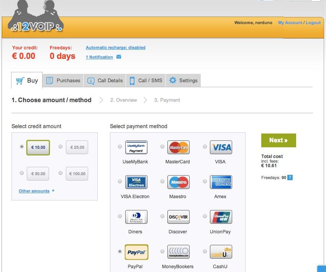
Task: Select the € 10.00 radio button
Action: point(21,147)
